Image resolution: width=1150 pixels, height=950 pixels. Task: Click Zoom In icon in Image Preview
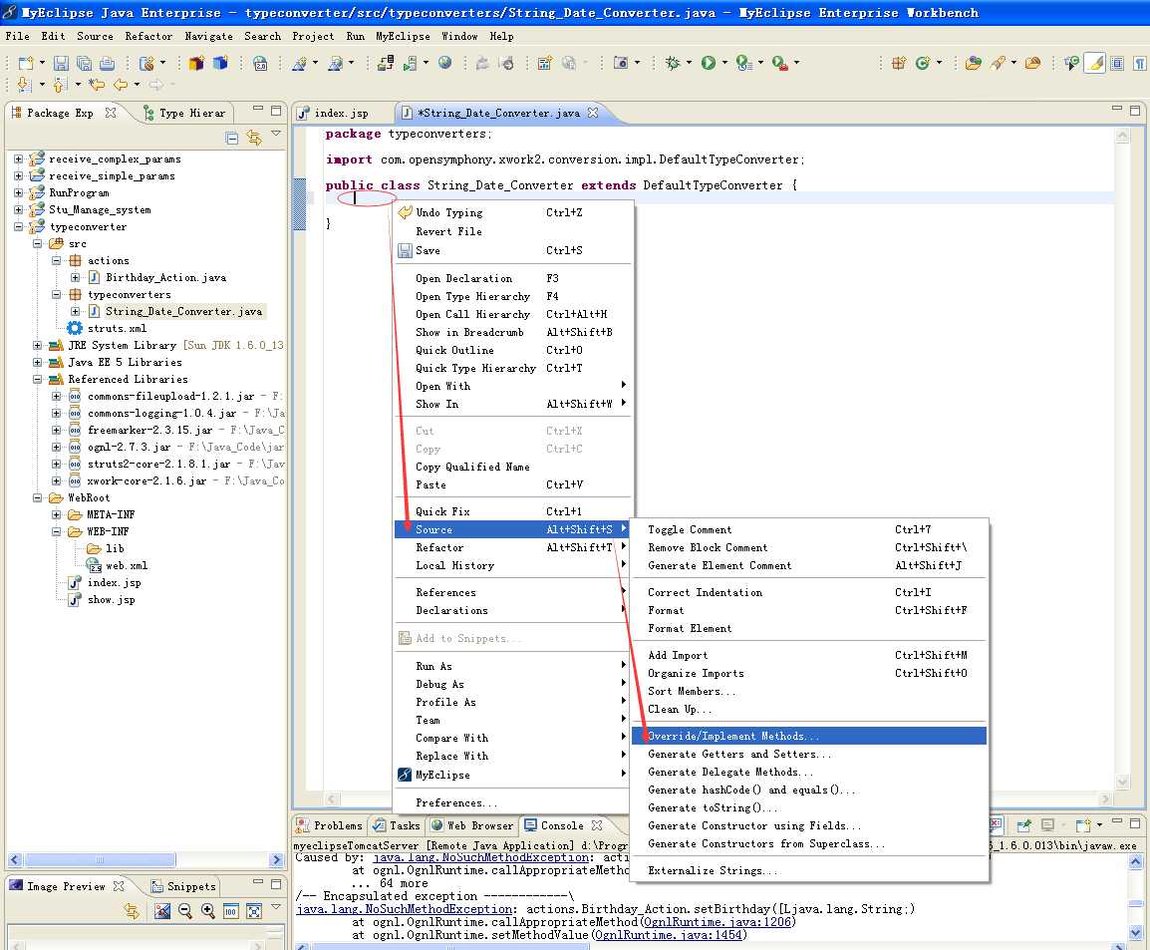tap(207, 910)
